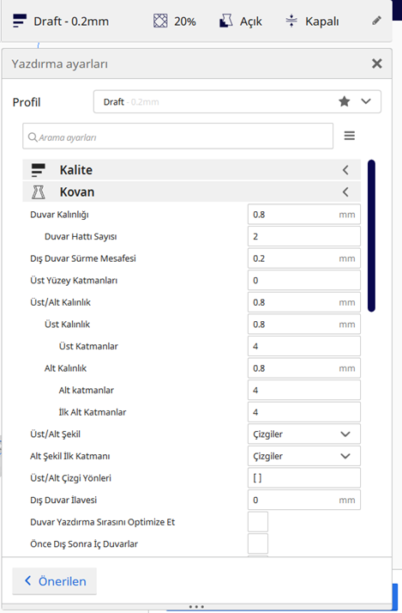Enable Duvar Yazdırma Sırasını Optimize Et checkbox
The width and height of the screenshot is (402, 613).
258,522
